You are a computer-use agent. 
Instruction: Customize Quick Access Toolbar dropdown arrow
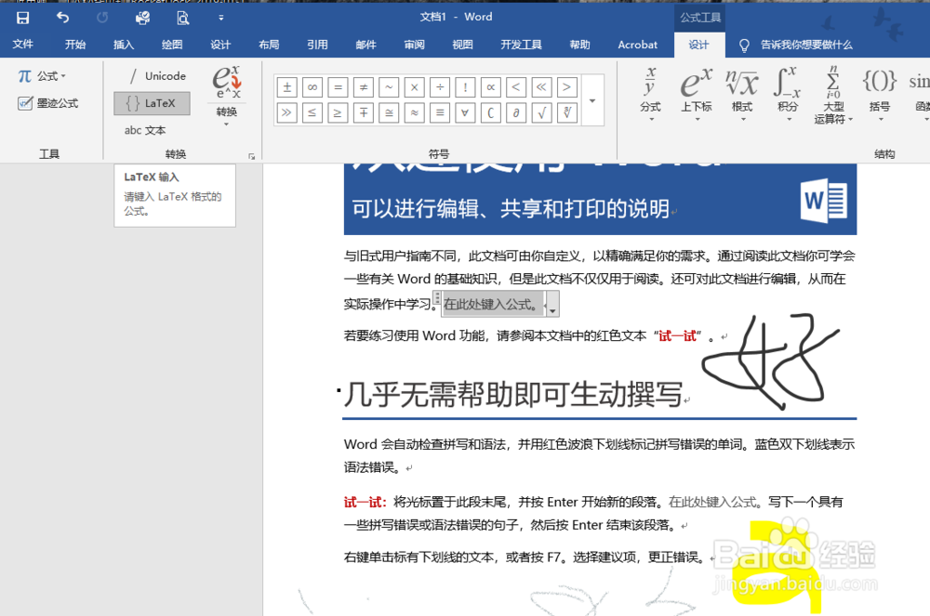point(220,18)
